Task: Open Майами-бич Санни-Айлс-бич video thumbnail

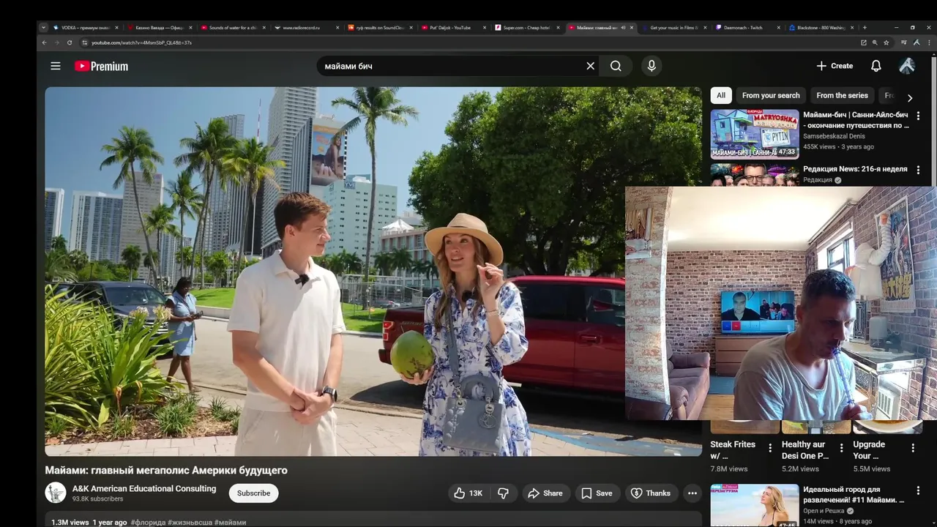Action: point(755,134)
